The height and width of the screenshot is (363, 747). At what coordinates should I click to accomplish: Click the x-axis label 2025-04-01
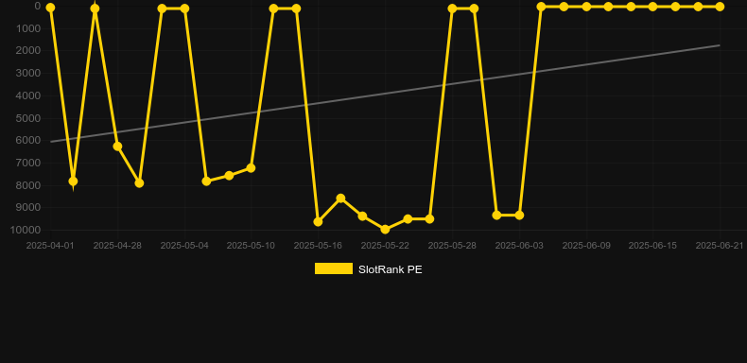coord(50,246)
